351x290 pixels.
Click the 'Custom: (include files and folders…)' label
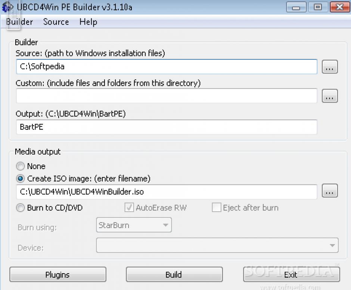[x=108, y=83]
